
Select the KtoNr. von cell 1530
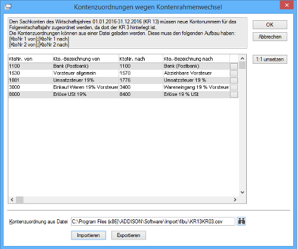(x=30, y=73)
